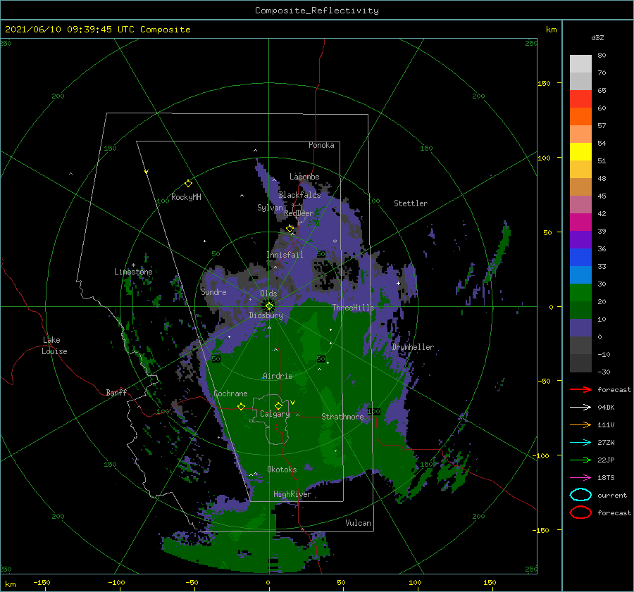Viewport: 634px width, 592px height.
Task: Click the yellow radar site marker at Olds
Action: tap(269, 306)
